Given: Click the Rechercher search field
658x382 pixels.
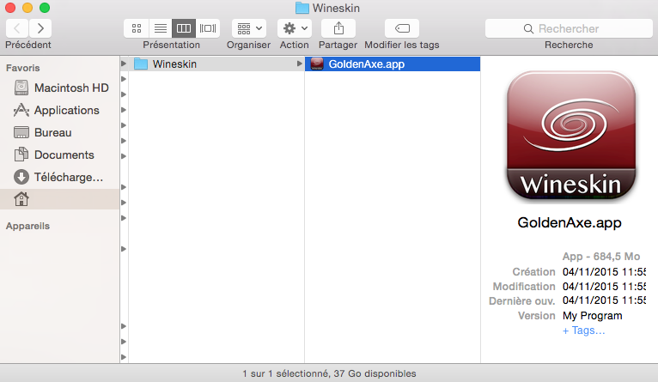Looking at the screenshot, I should tap(569, 28).
